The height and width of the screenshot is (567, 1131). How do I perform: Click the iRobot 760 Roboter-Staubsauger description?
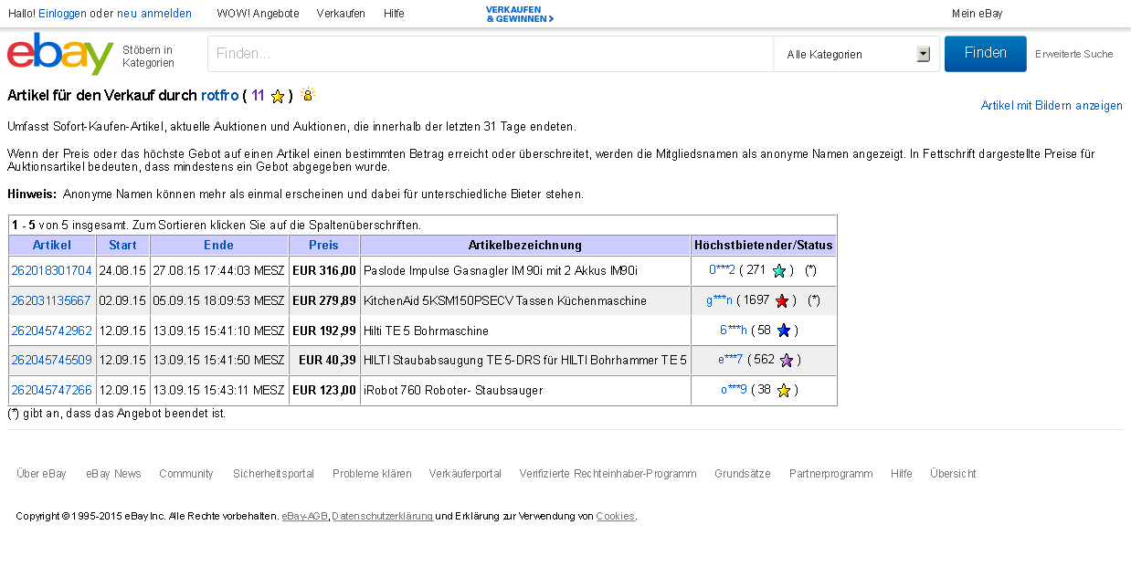click(453, 391)
